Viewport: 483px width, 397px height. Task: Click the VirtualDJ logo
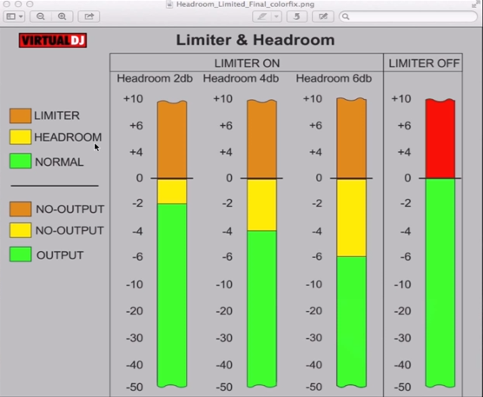click(53, 40)
